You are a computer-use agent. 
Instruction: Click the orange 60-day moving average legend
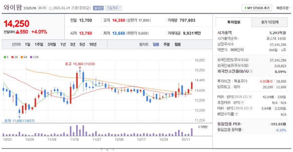[x=24, y=57]
